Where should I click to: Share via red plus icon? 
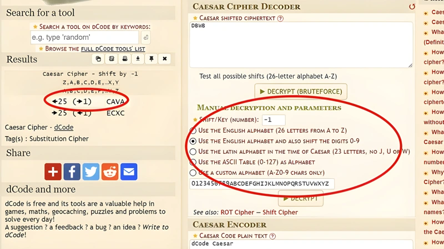coord(53,172)
